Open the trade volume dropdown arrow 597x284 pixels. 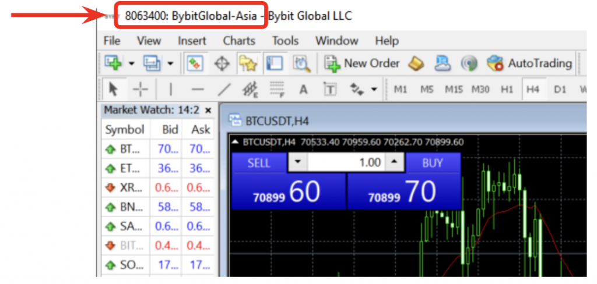[297, 163]
